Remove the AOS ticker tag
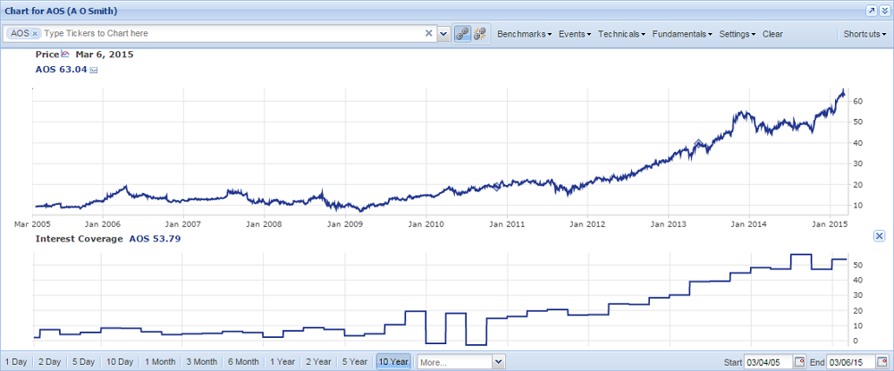 [35, 34]
